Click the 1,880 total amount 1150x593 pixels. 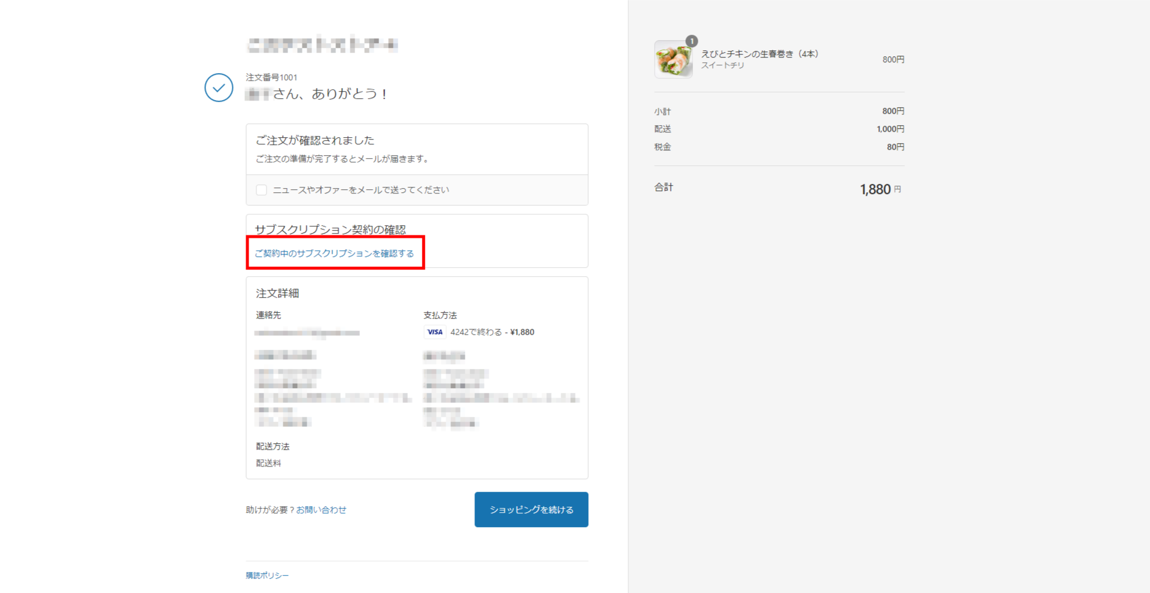[875, 189]
